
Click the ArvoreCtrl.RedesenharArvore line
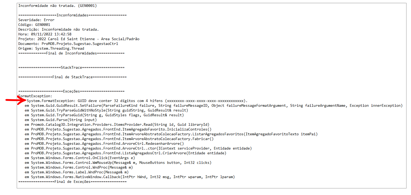click(104, 143)
